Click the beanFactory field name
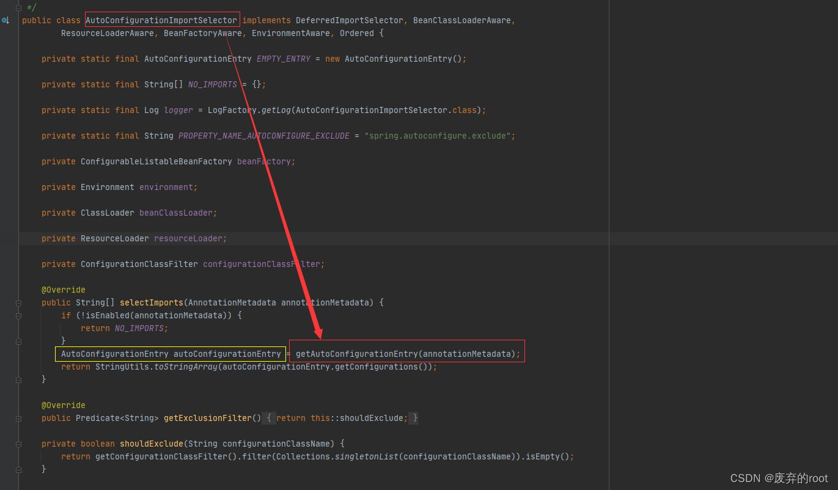Image resolution: width=838 pixels, height=490 pixels. coord(264,161)
